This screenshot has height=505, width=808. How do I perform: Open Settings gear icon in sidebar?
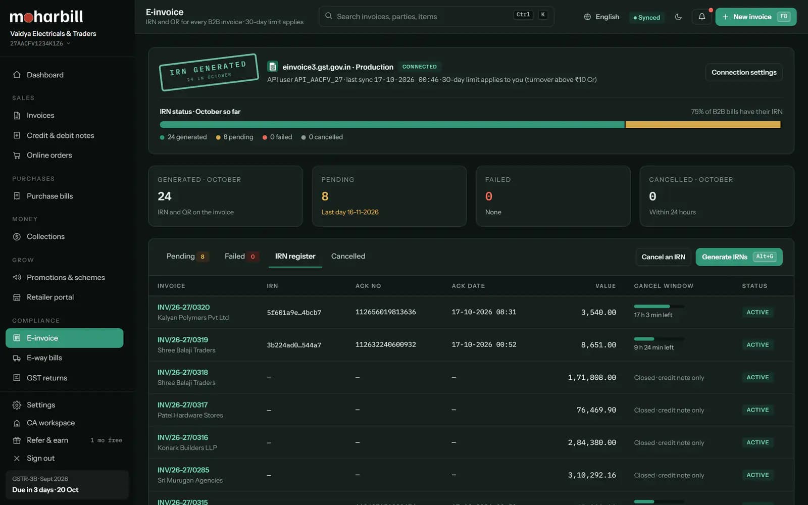(x=17, y=405)
